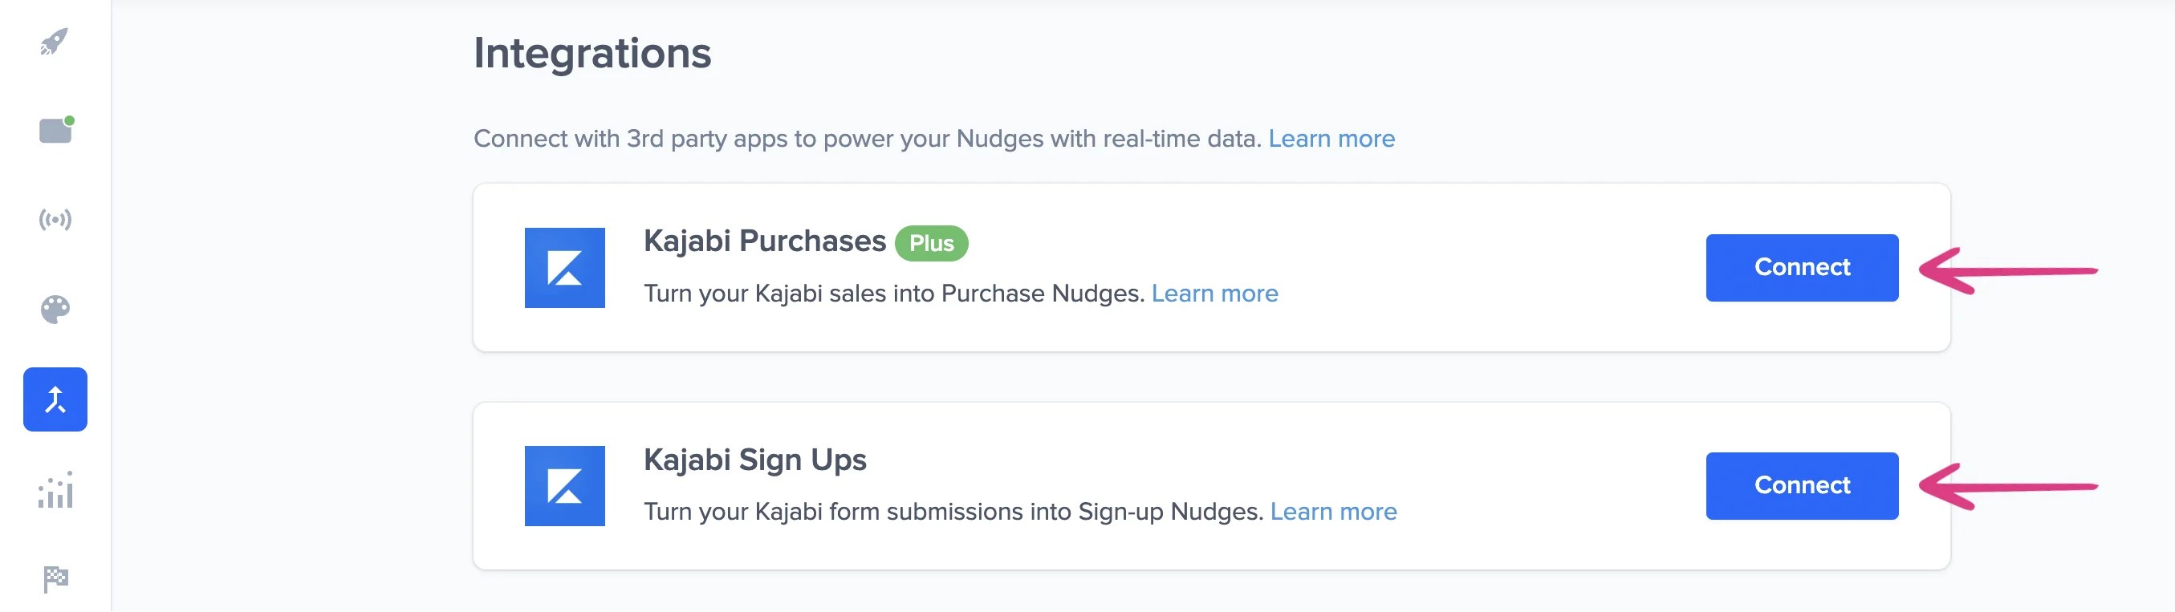Click the Integrations page heading
This screenshot has width=2175, height=612.
593,53
